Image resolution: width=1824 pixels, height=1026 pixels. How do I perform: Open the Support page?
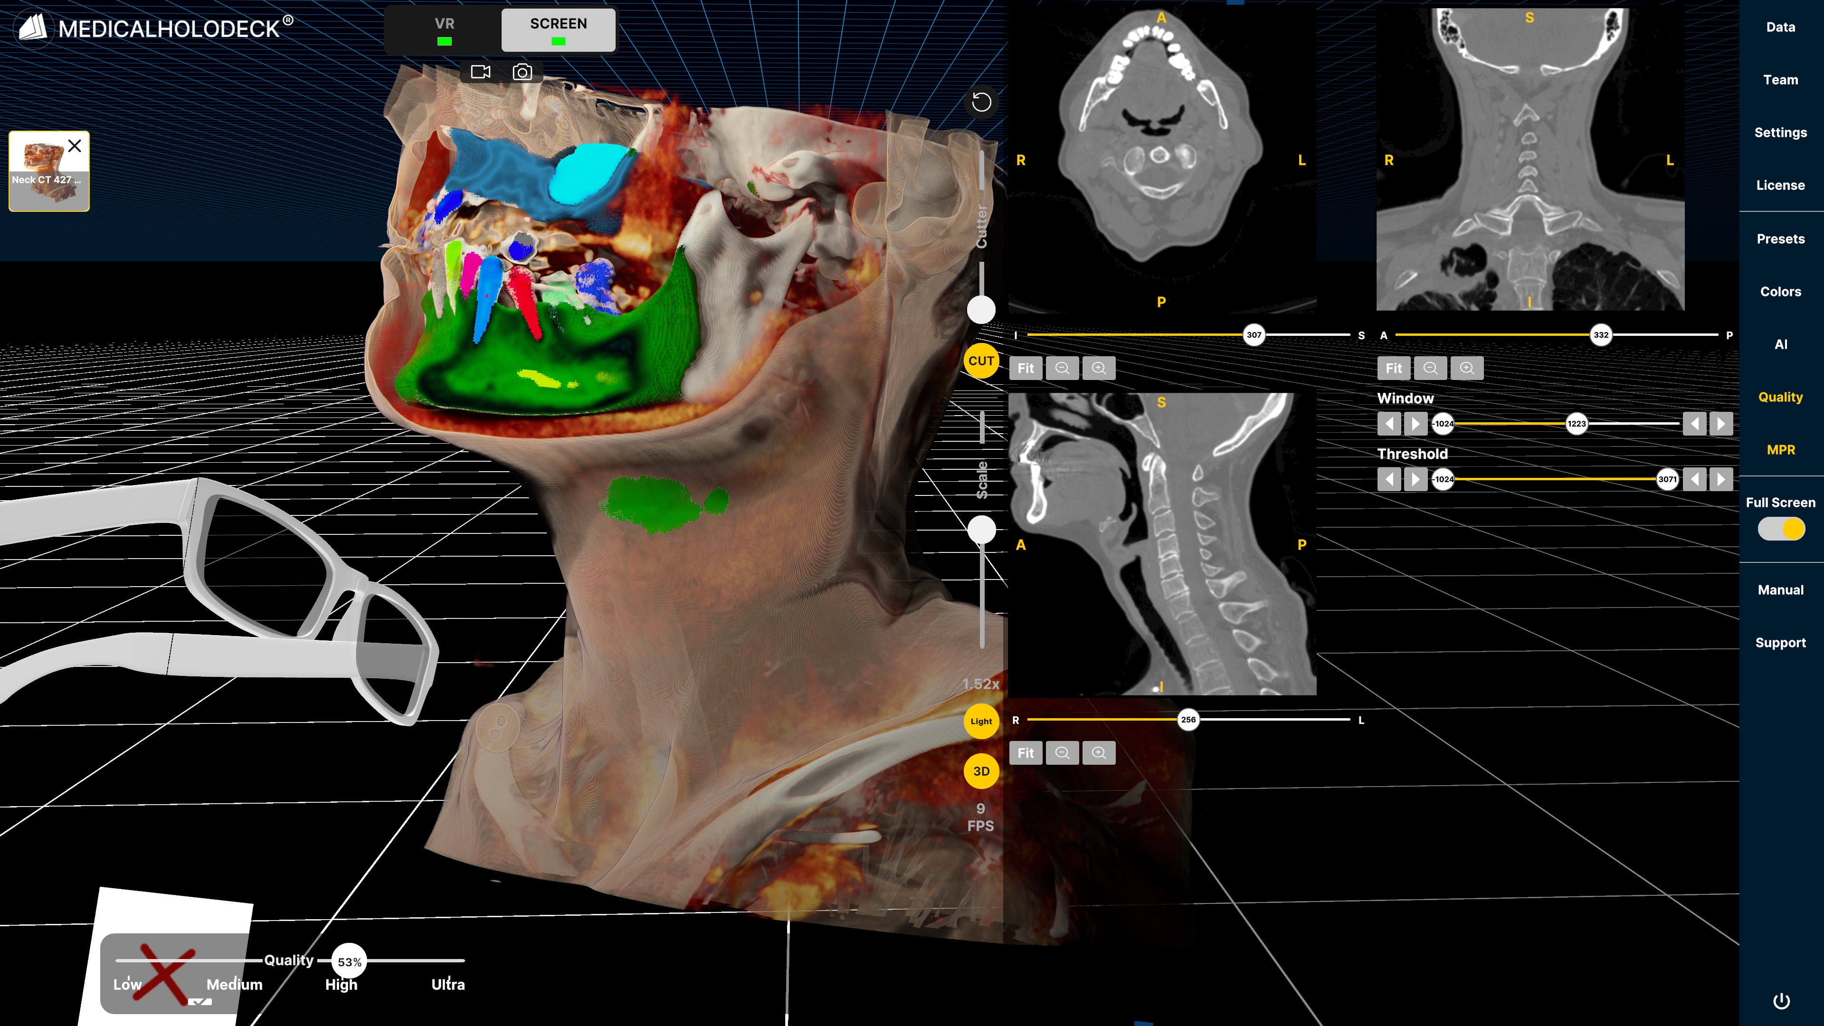pyautogui.click(x=1780, y=643)
